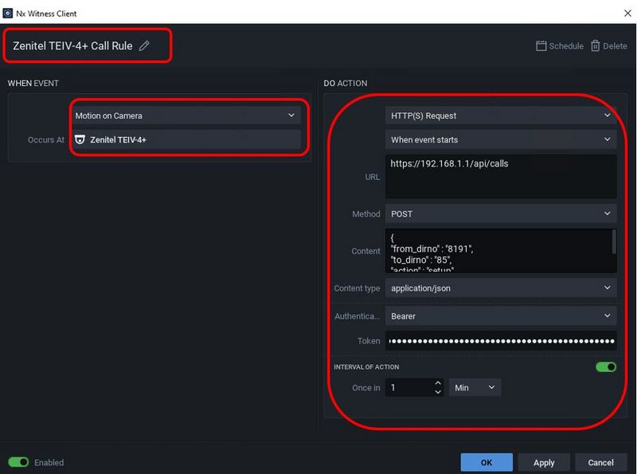The image size is (637, 474).
Task: Click the Apply button
Action: point(544,462)
